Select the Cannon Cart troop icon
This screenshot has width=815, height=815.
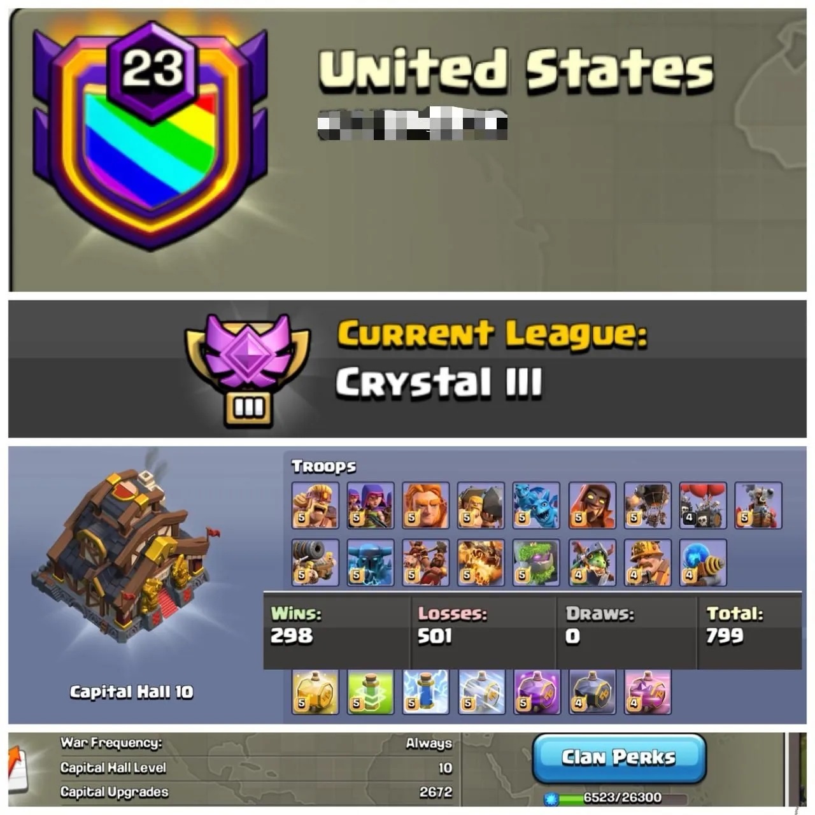click(315, 563)
